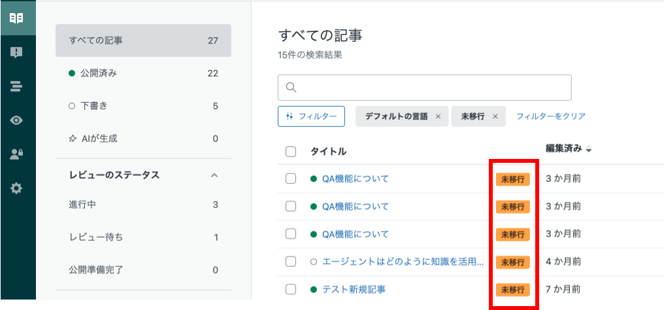Open the first QA機能について article

(355, 179)
